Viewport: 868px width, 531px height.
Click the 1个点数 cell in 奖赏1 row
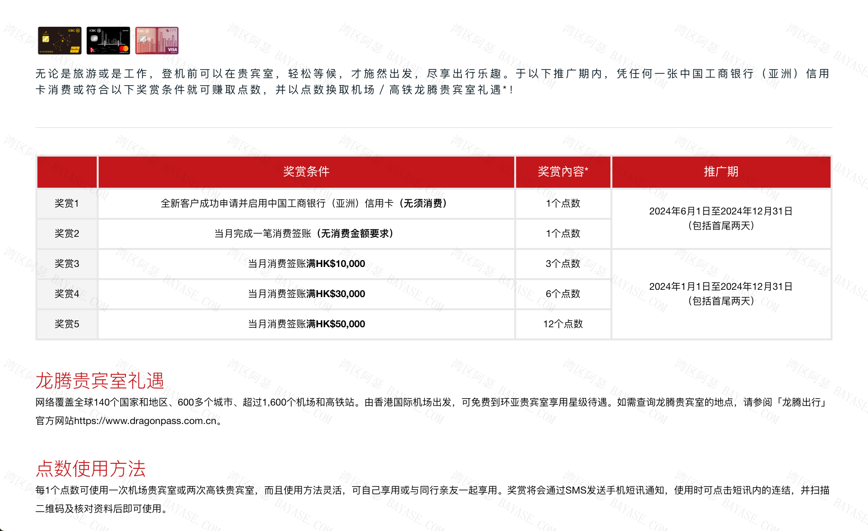pyautogui.click(x=563, y=203)
